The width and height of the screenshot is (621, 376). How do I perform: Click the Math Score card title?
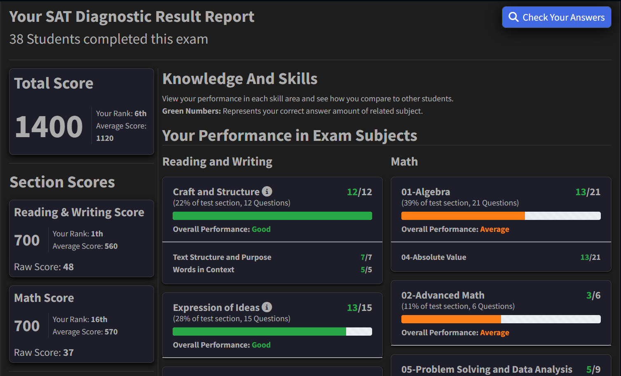(44, 298)
